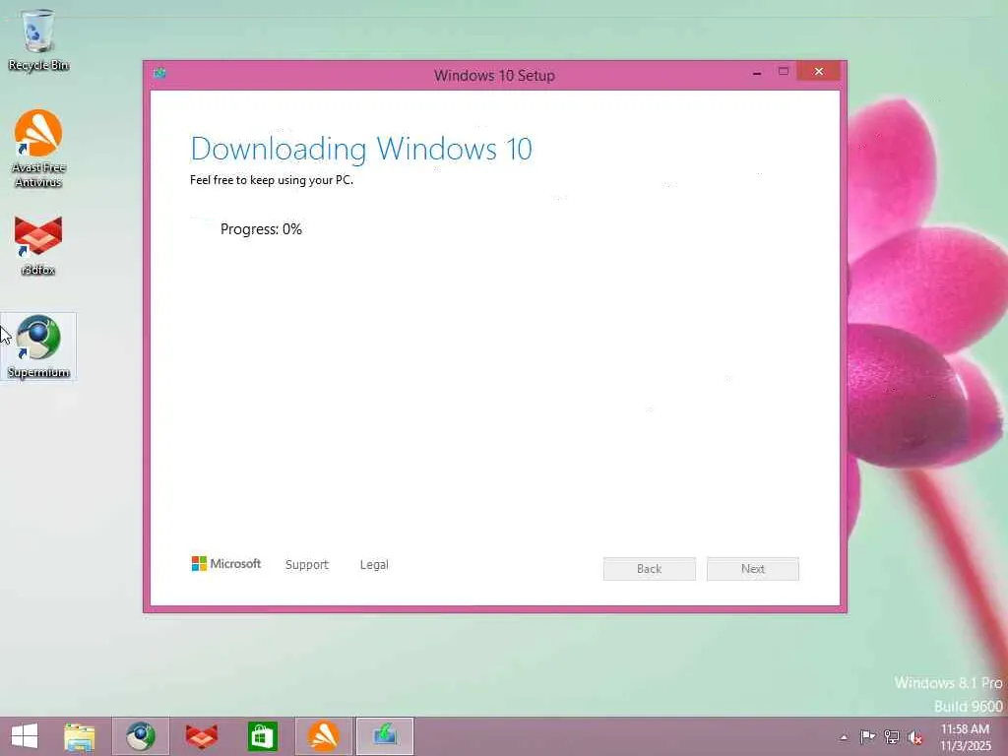Launch r3dfox from the taskbar
The width and height of the screenshot is (1008, 756).
click(x=202, y=736)
